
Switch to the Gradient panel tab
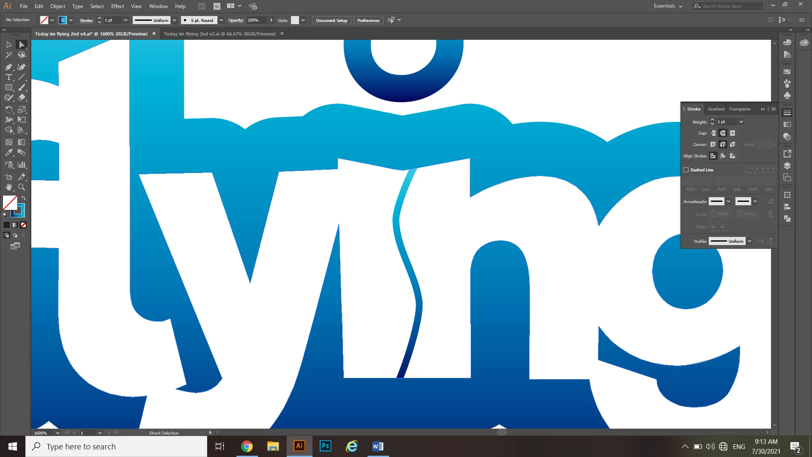[x=716, y=109]
